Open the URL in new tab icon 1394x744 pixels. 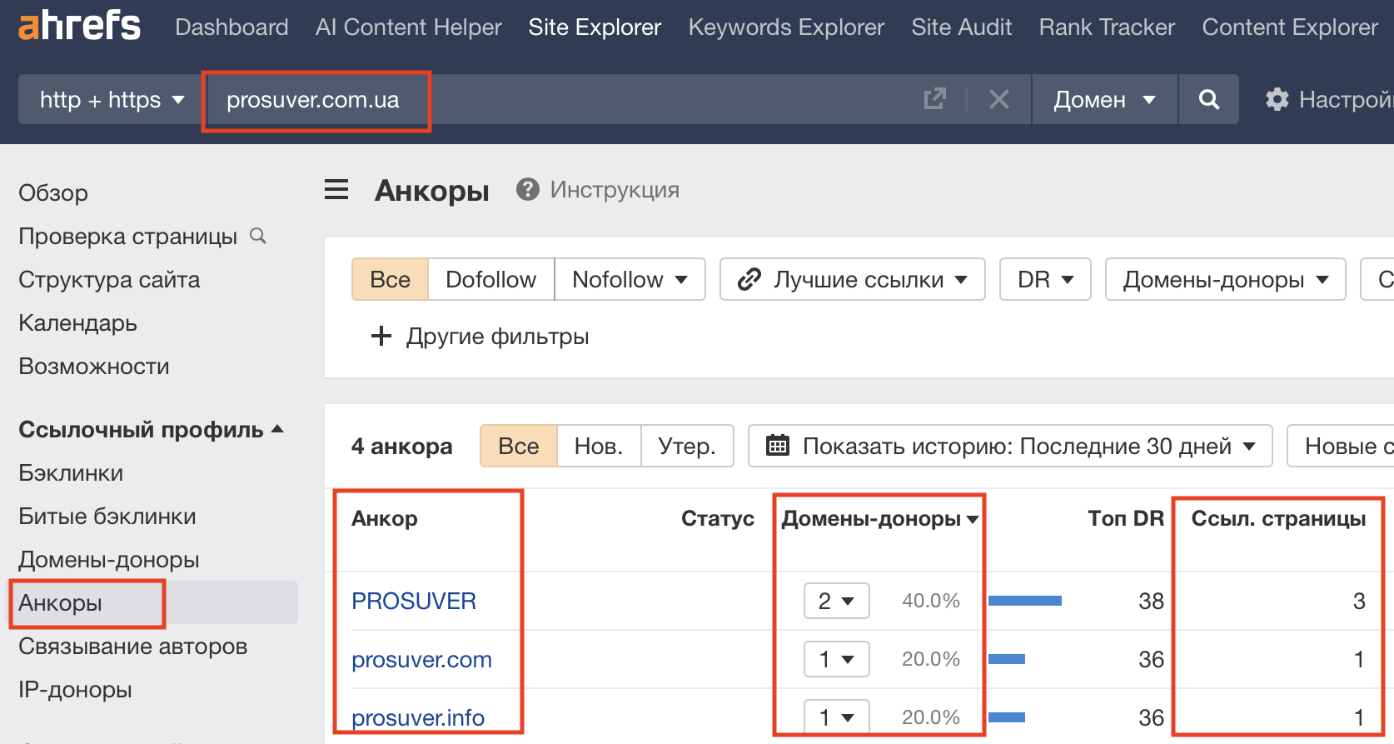[x=935, y=99]
